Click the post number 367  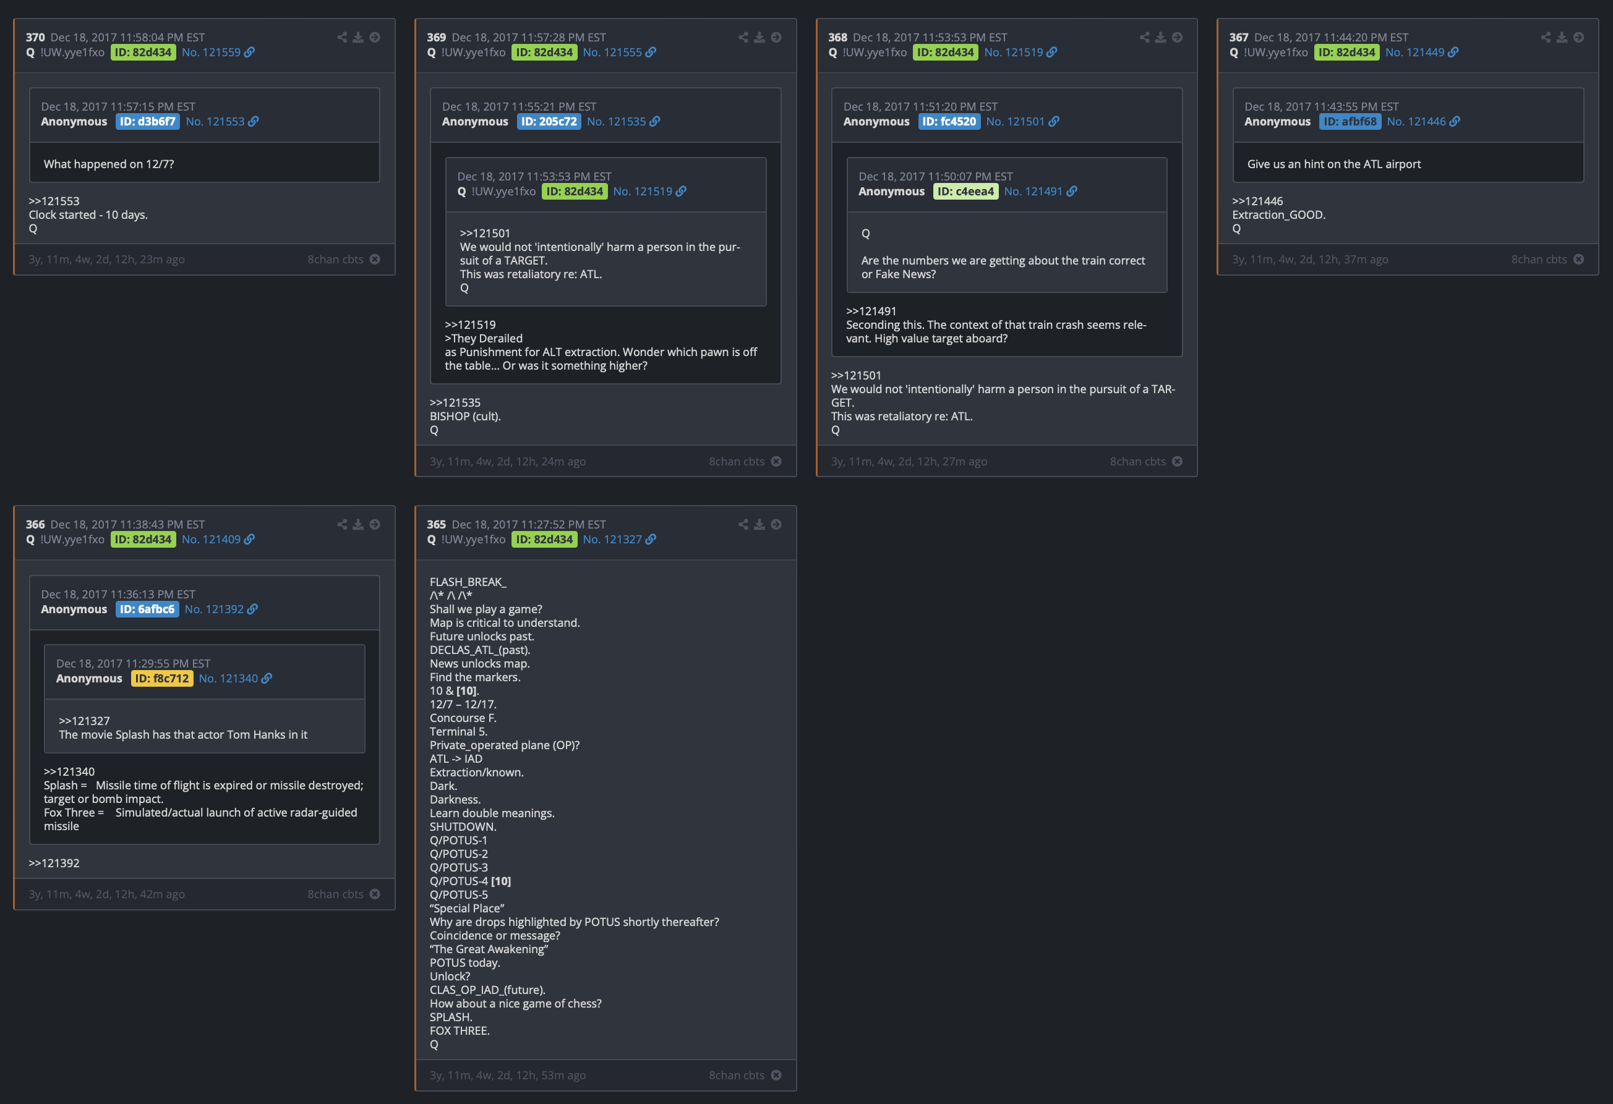[x=1239, y=38]
